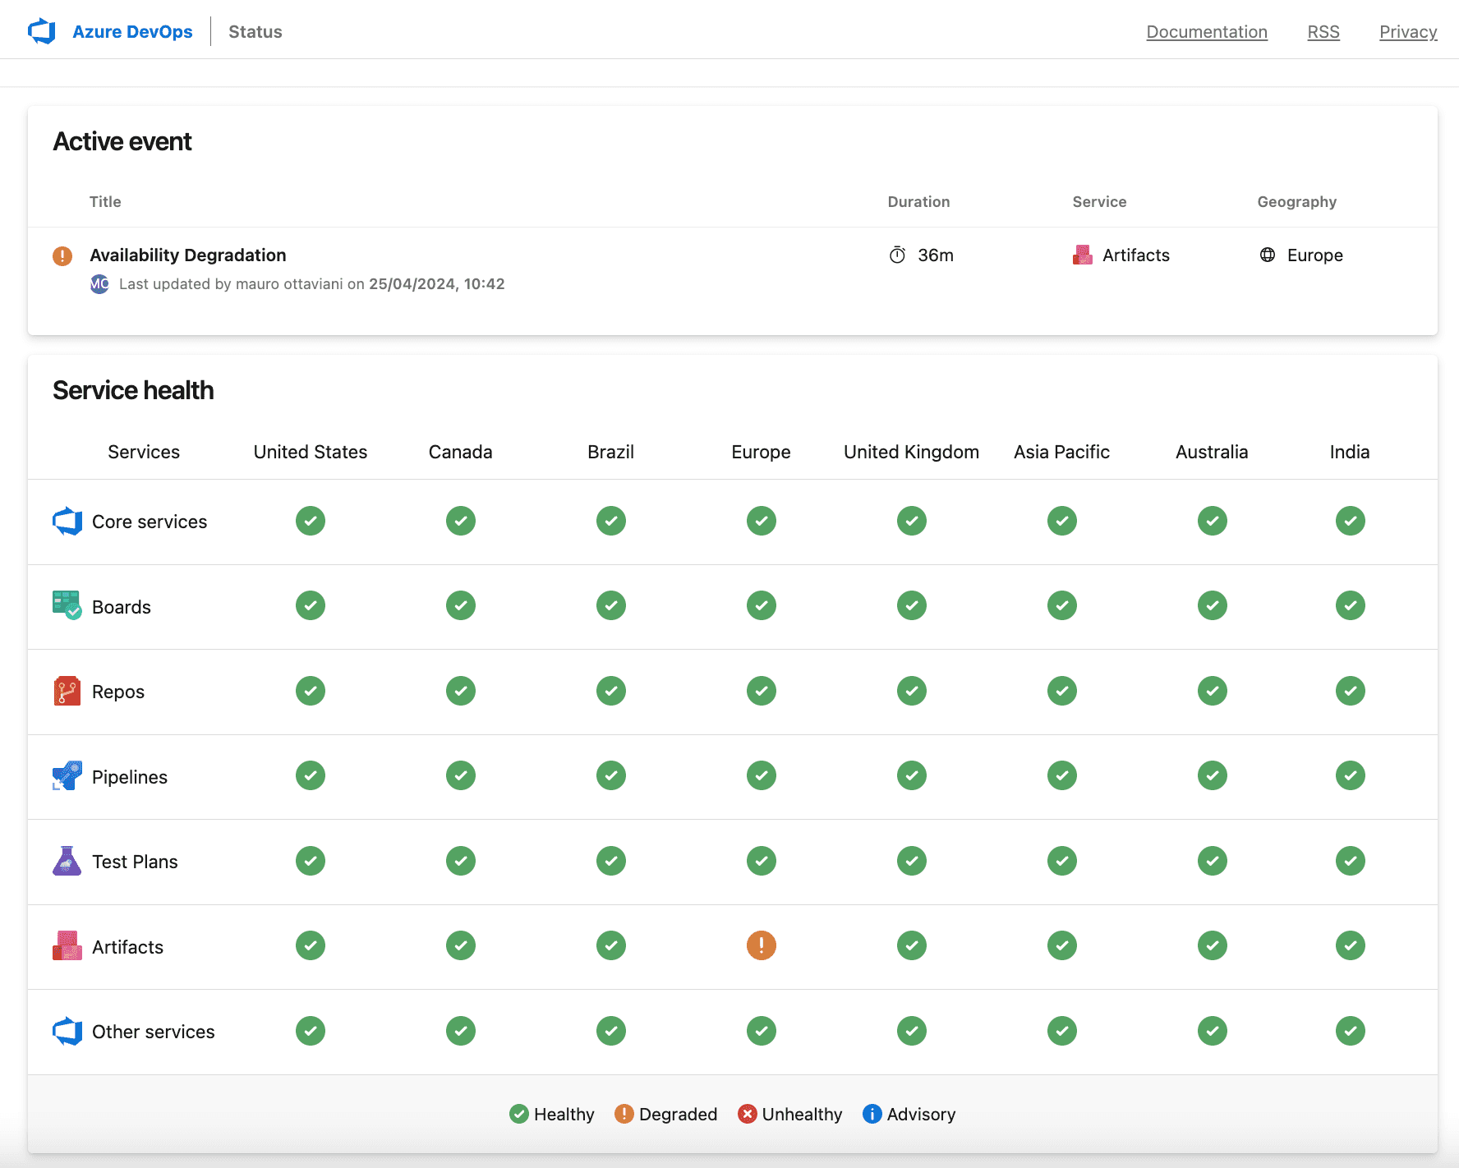Click the Brazil column header
Image resolution: width=1459 pixels, height=1168 pixels.
point(611,452)
